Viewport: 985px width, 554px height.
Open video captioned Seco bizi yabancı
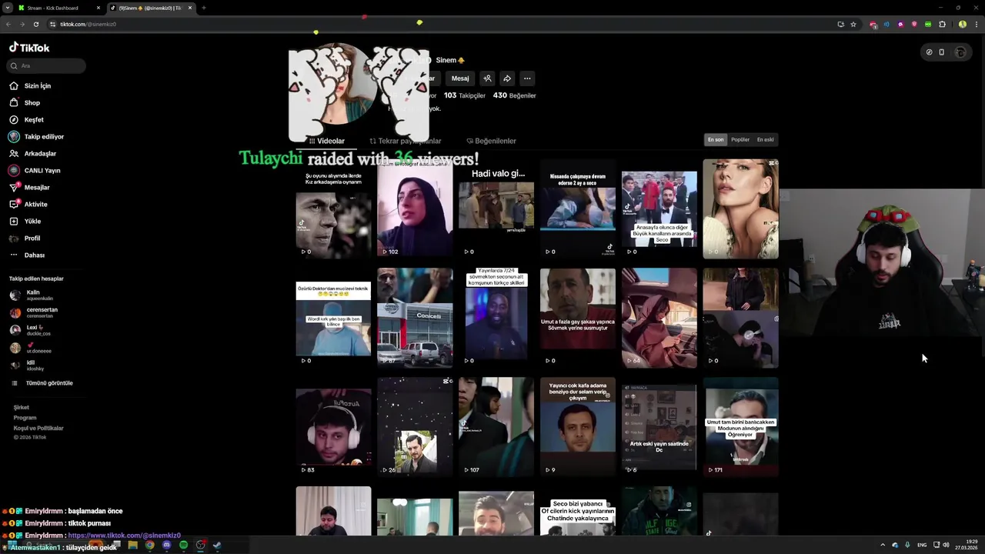click(x=578, y=512)
